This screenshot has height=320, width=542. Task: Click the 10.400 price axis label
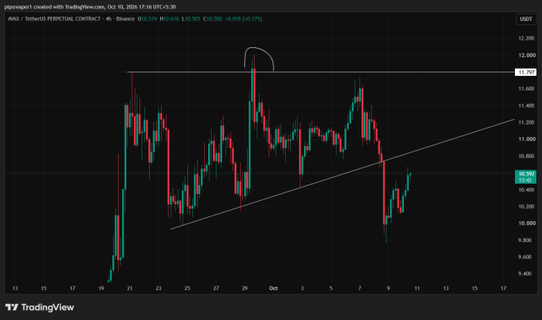[x=526, y=190]
